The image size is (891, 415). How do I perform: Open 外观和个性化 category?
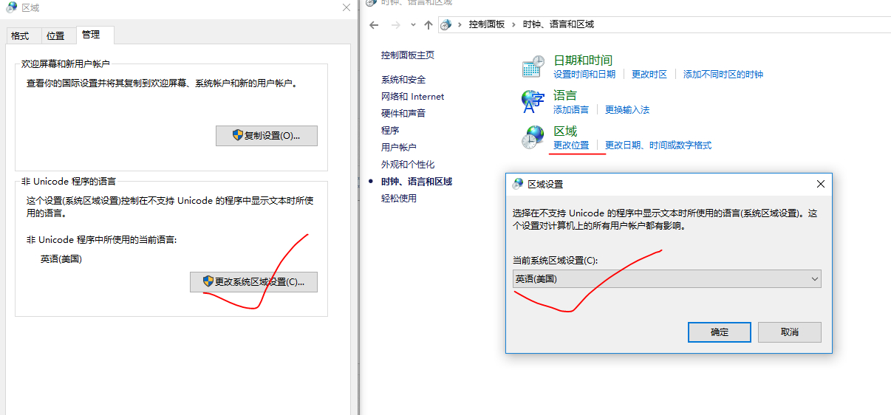click(x=408, y=165)
